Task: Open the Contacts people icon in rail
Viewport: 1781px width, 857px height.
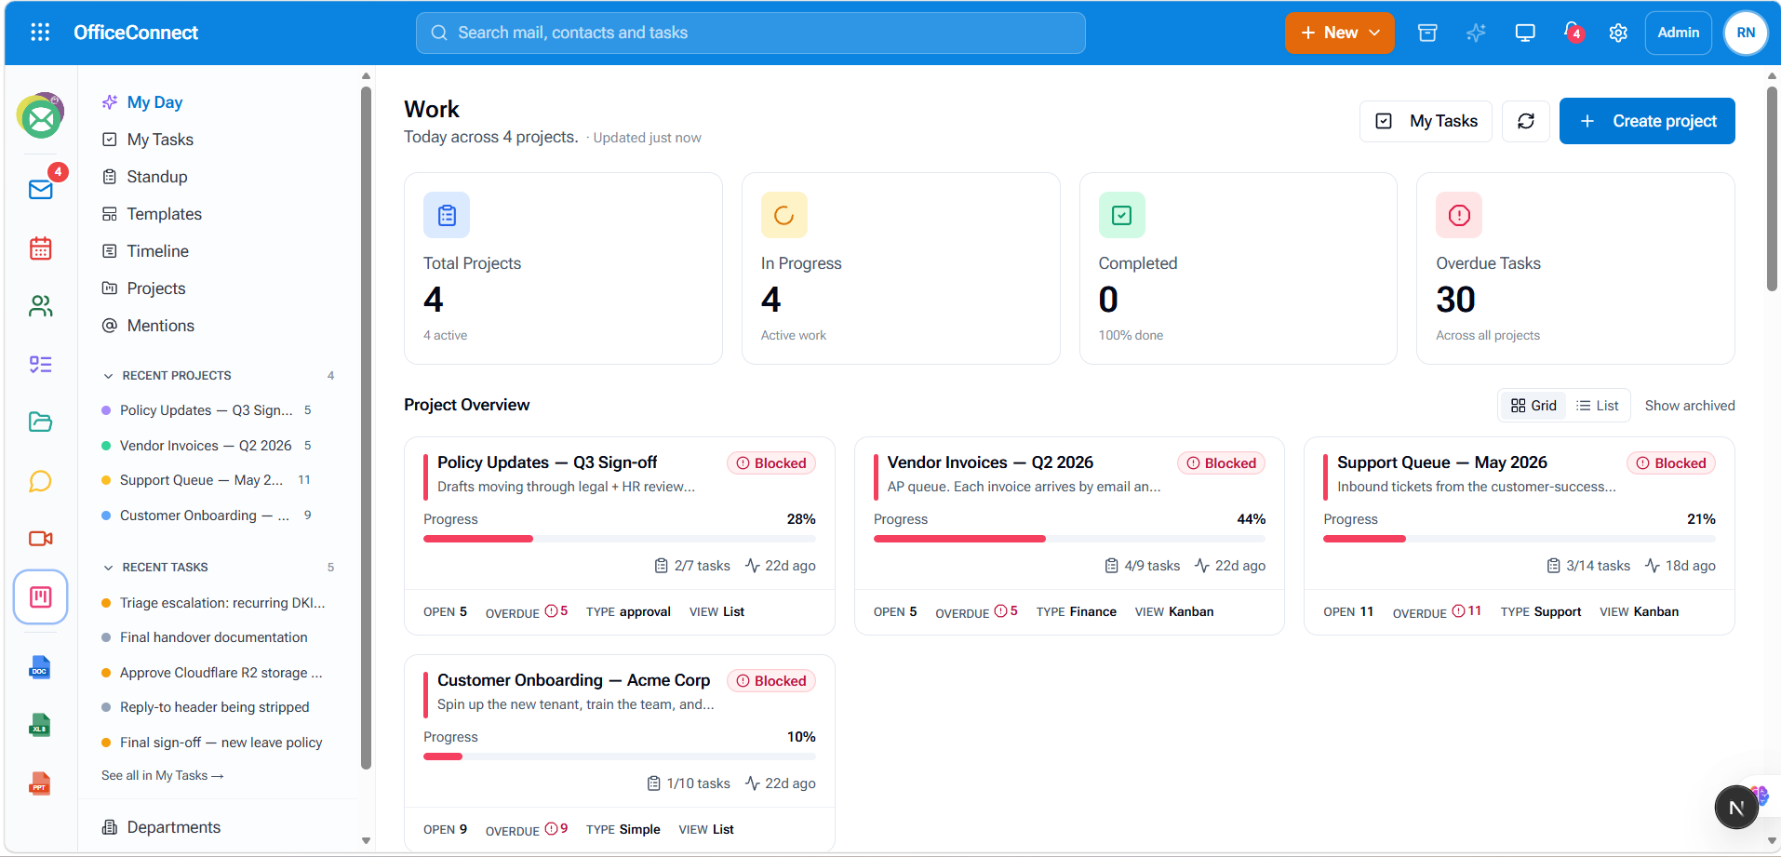Action: click(x=41, y=306)
